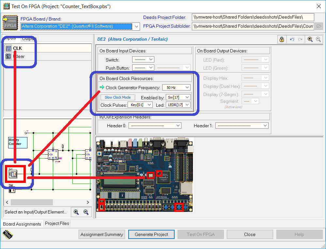Click the Close button
The width and height of the screenshot is (326, 249).
(x=250, y=234)
